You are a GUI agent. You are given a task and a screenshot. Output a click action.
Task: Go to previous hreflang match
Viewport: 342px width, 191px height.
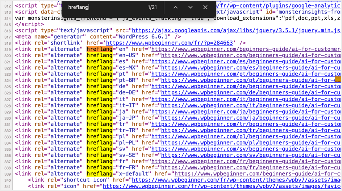(x=175, y=7)
